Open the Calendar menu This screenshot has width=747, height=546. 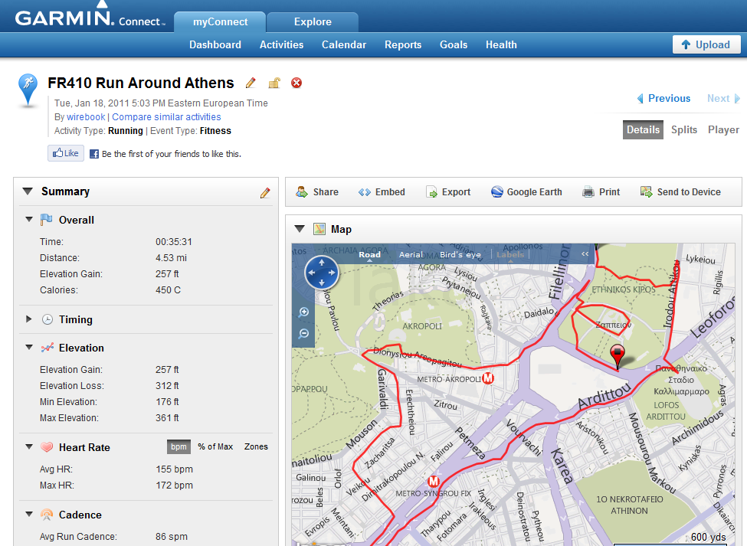343,44
